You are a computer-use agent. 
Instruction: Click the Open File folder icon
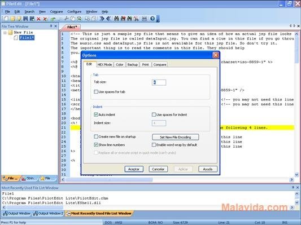click(x=13, y=19)
